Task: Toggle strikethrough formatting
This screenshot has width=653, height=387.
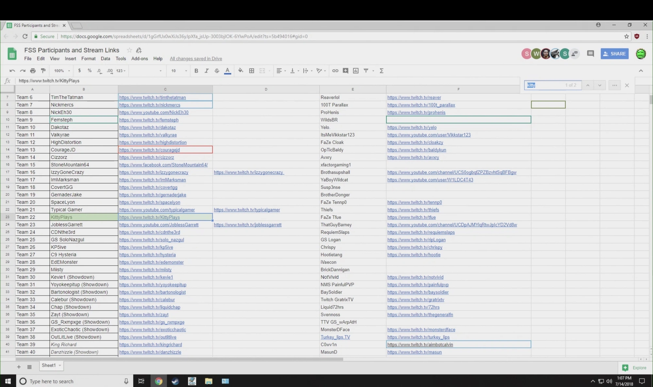Action: 217,71
